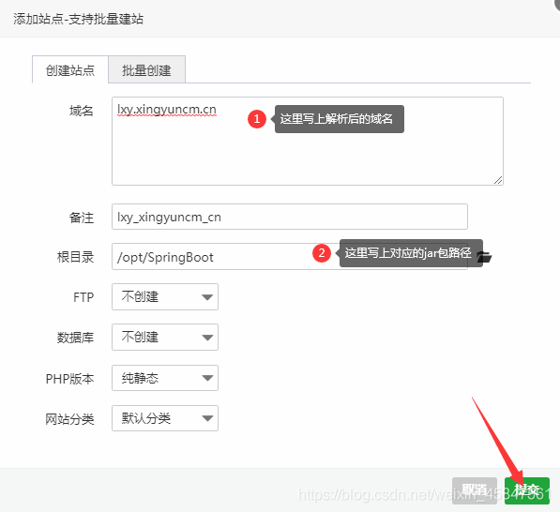Image resolution: width=560 pixels, height=512 pixels.
Task: Click the 根目录 path input field
Action: 290,257
